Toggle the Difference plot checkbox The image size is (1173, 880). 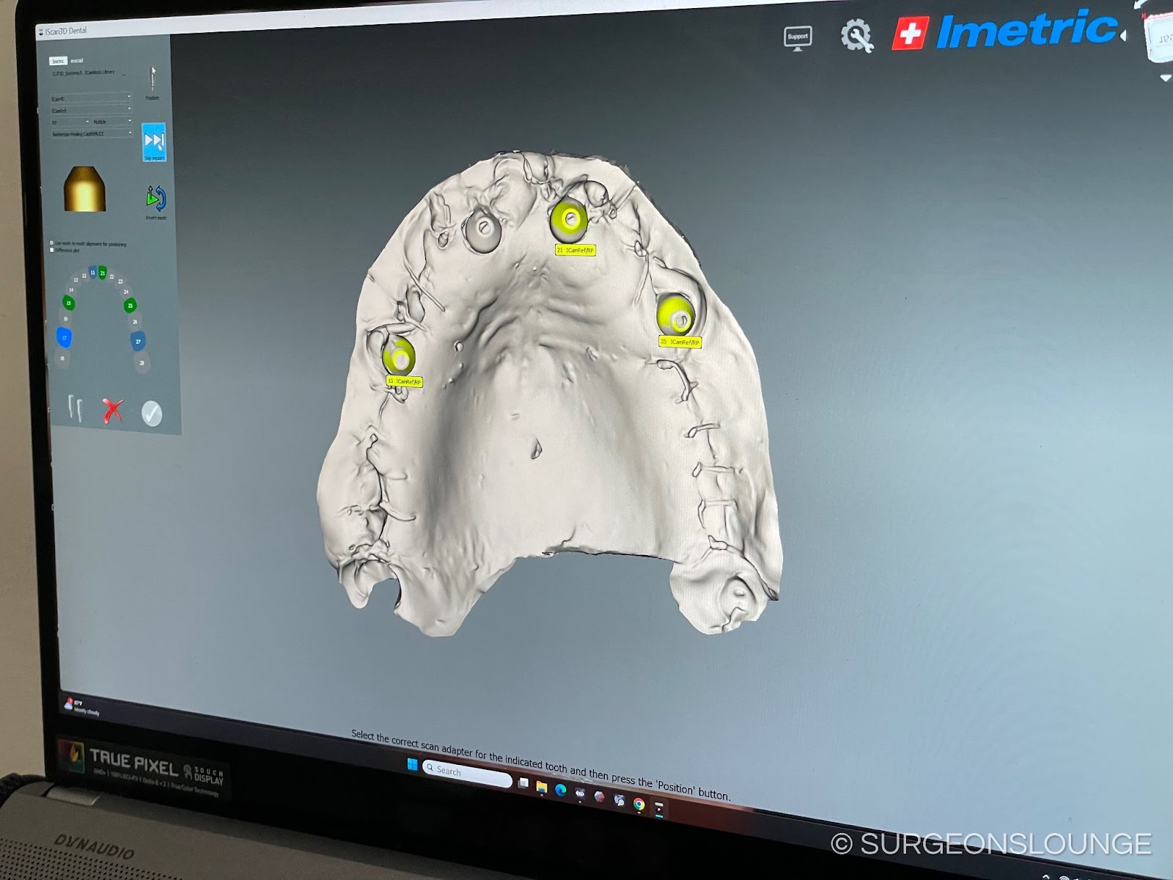click(x=51, y=250)
